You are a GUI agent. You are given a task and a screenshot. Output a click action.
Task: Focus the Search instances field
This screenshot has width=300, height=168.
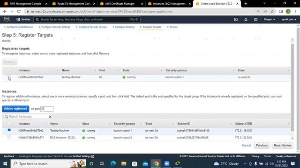coord(28,117)
